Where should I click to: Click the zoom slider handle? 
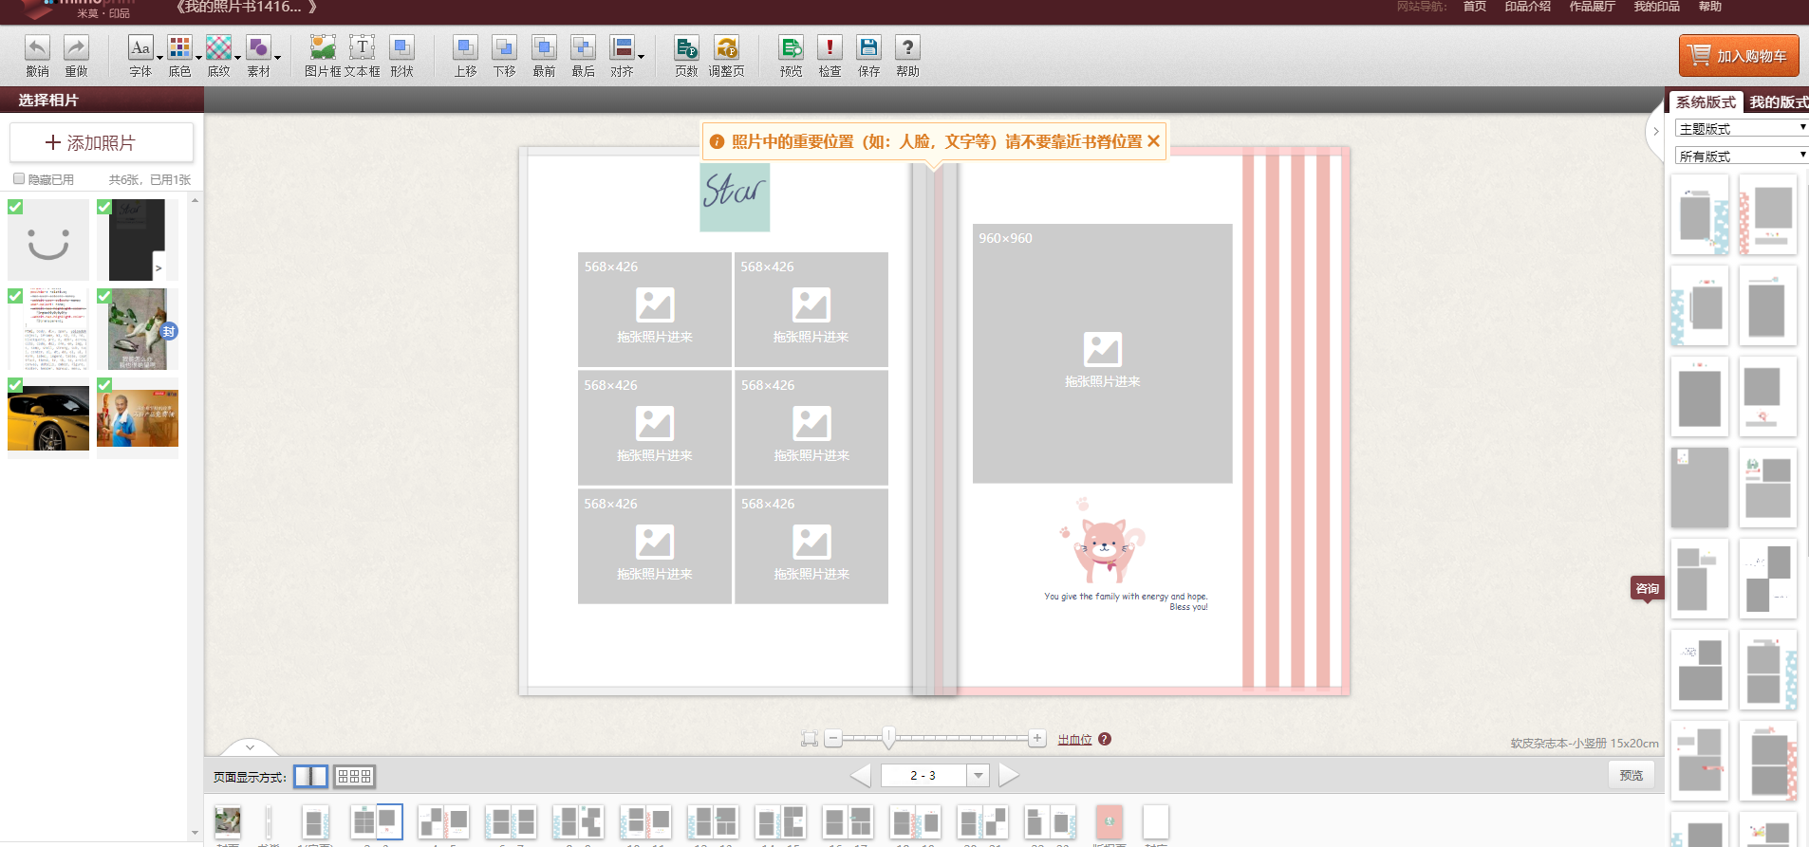click(888, 738)
